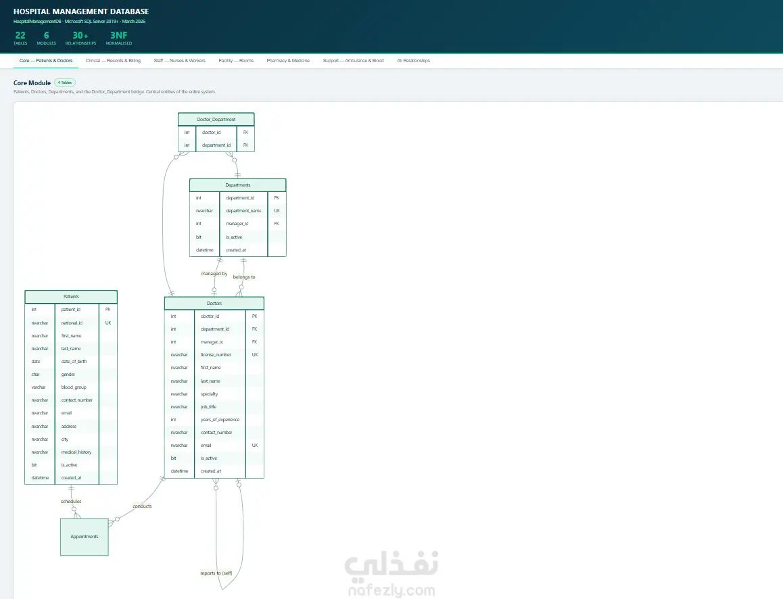Open Support — Ambulance & Blood tab

[353, 60]
